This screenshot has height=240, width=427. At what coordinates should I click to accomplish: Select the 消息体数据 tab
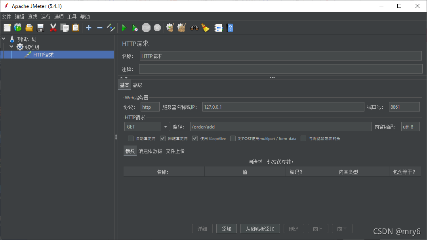click(151, 151)
